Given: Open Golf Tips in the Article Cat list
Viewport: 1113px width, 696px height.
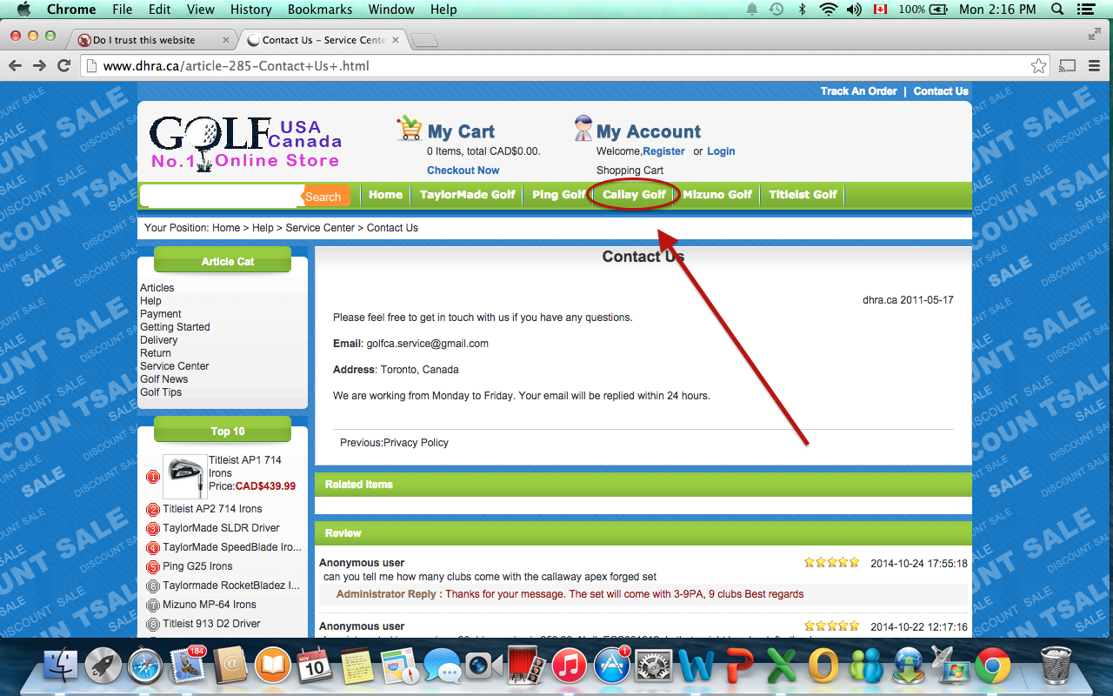Looking at the screenshot, I should (161, 392).
